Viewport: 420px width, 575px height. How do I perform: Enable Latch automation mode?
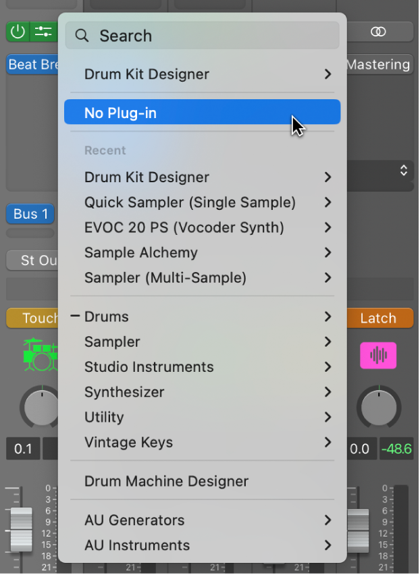point(379,318)
